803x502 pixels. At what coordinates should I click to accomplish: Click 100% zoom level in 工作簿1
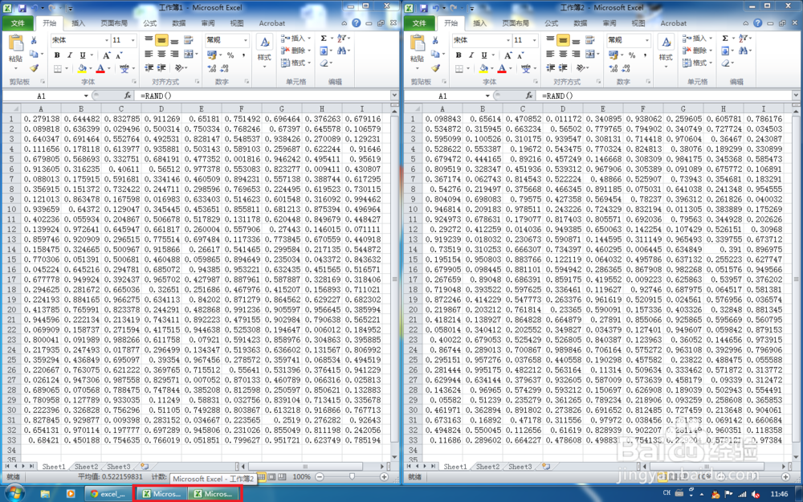coord(301,477)
